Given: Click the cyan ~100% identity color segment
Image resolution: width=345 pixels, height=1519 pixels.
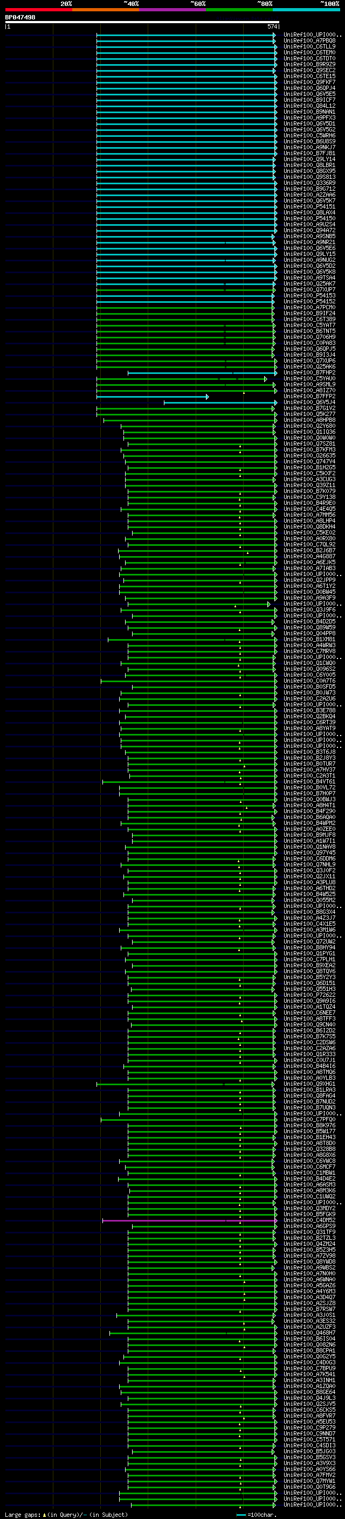Looking at the screenshot, I should click(306, 10).
